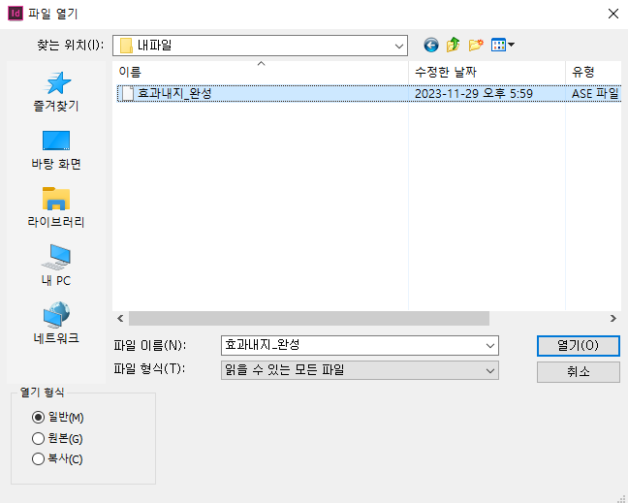Click the ASE 파일 type cell

pos(595,94)
